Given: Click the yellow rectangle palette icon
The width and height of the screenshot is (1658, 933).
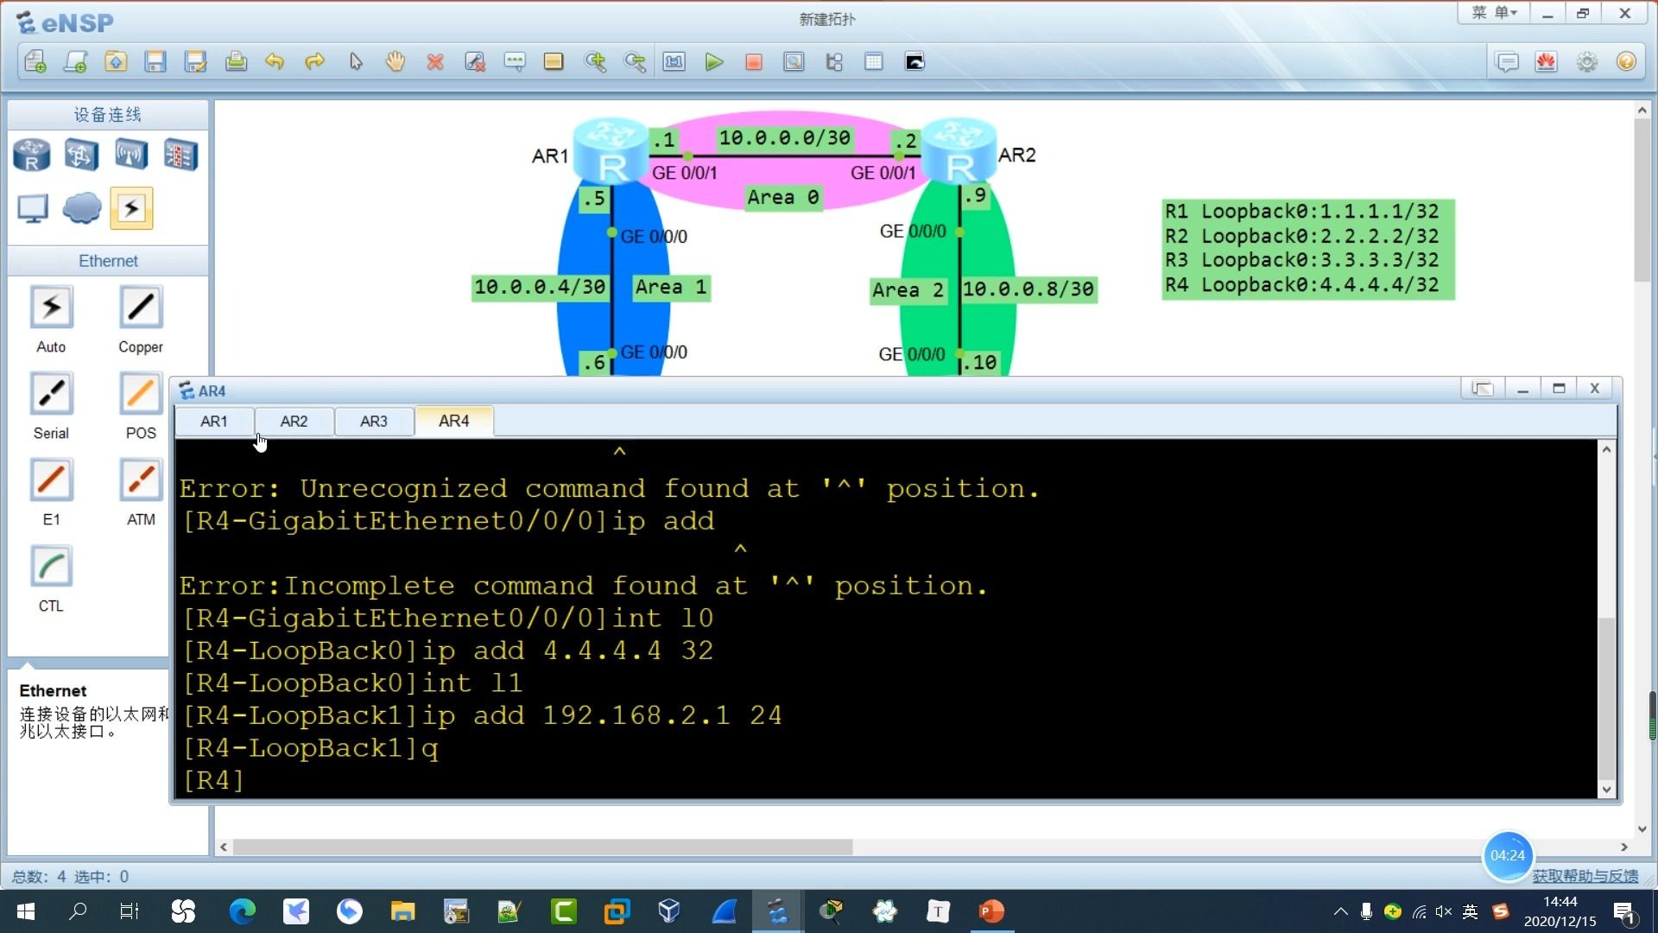Looking at the screenshot, I should click(x=554, y=62).
